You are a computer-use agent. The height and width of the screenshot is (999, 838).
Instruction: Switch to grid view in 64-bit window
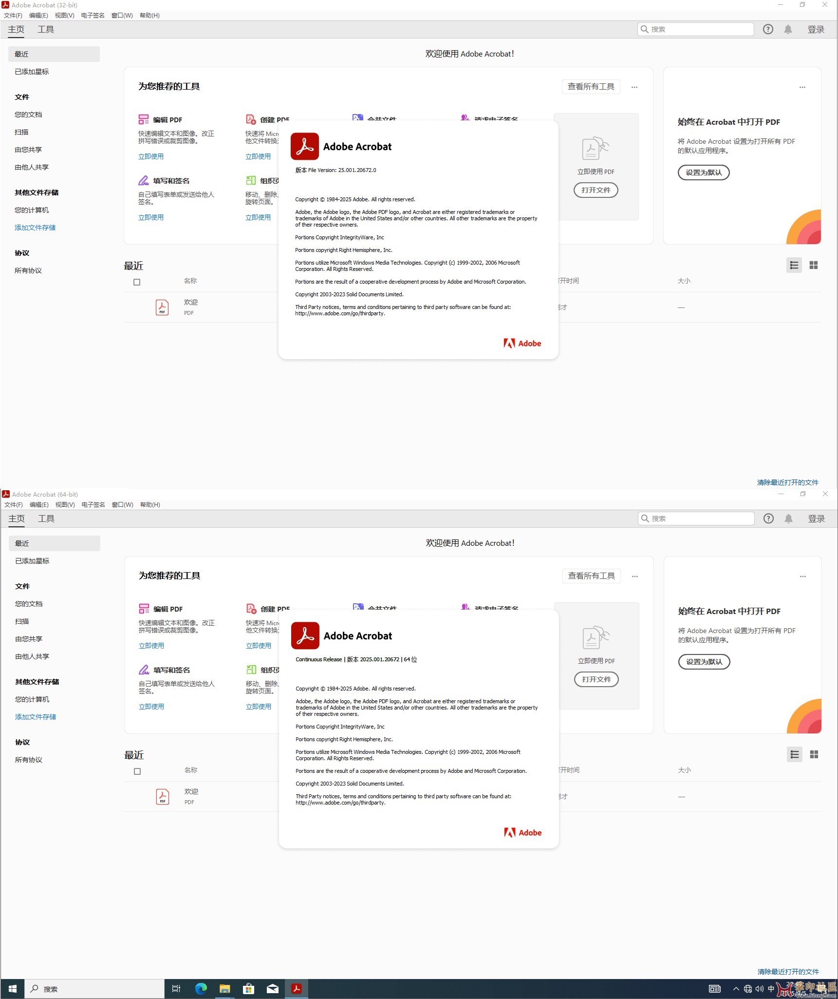tap(814, 754)
